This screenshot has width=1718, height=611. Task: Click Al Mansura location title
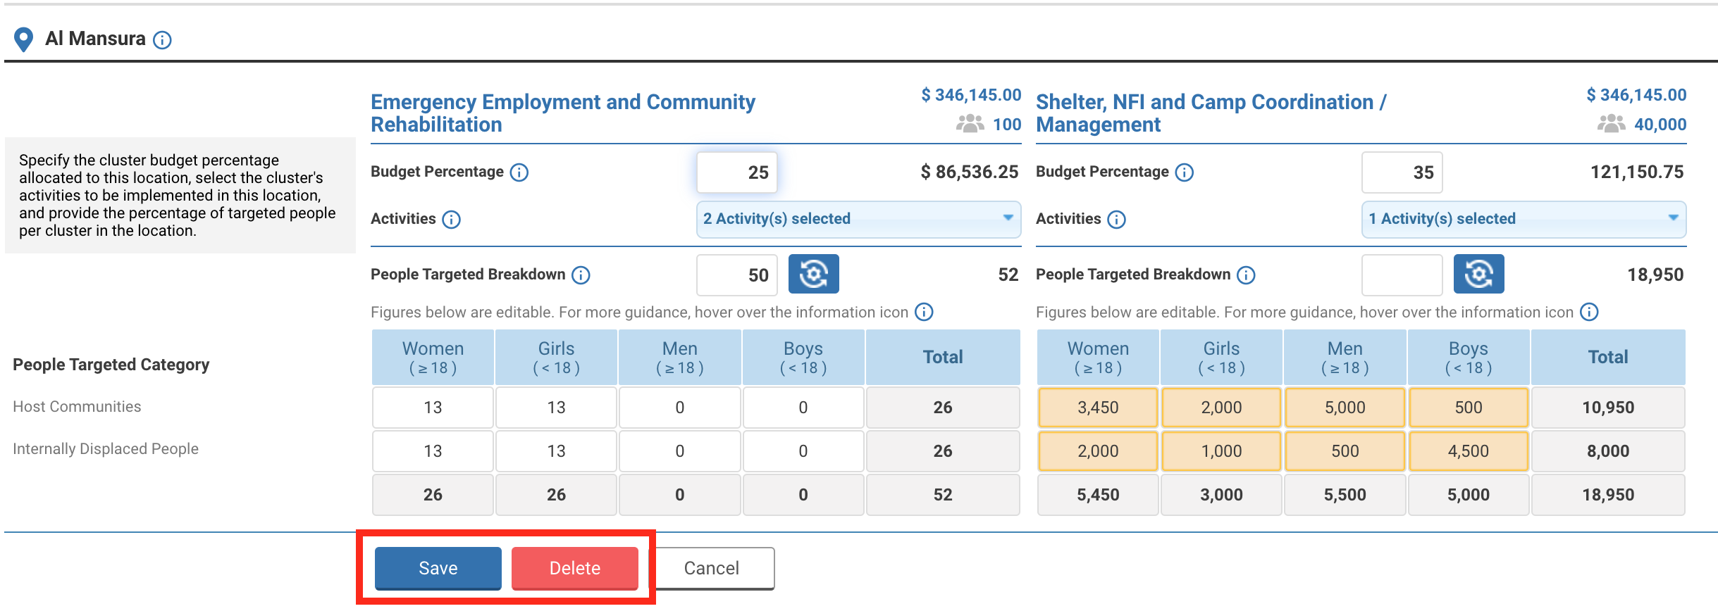(x=95, y=39)
